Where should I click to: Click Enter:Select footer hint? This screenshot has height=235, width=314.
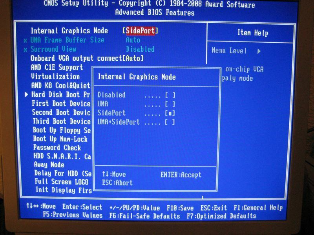pyautogui.click(x=82, y=207)
